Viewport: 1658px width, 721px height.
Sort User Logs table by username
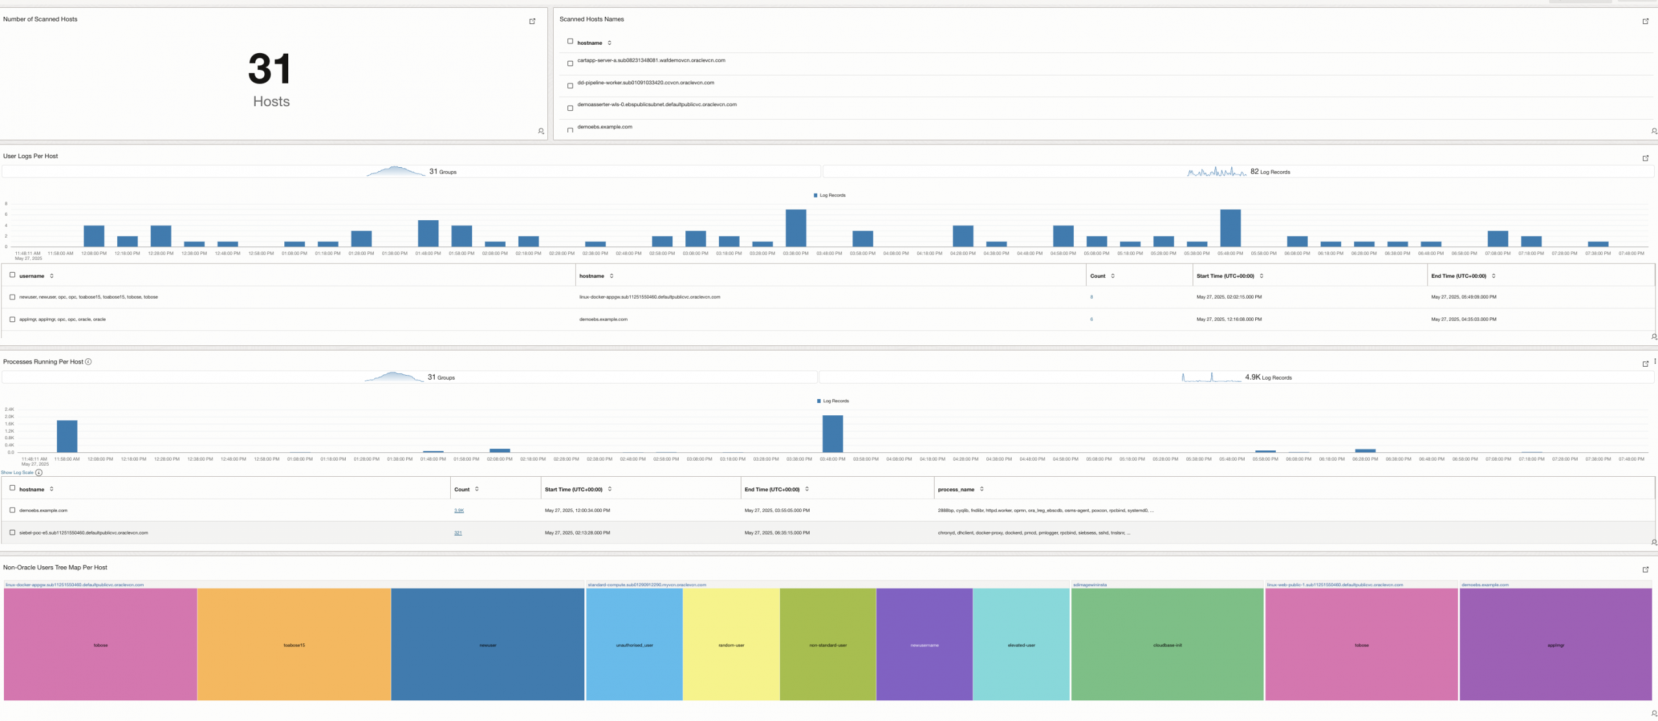[x=52, y=276]
